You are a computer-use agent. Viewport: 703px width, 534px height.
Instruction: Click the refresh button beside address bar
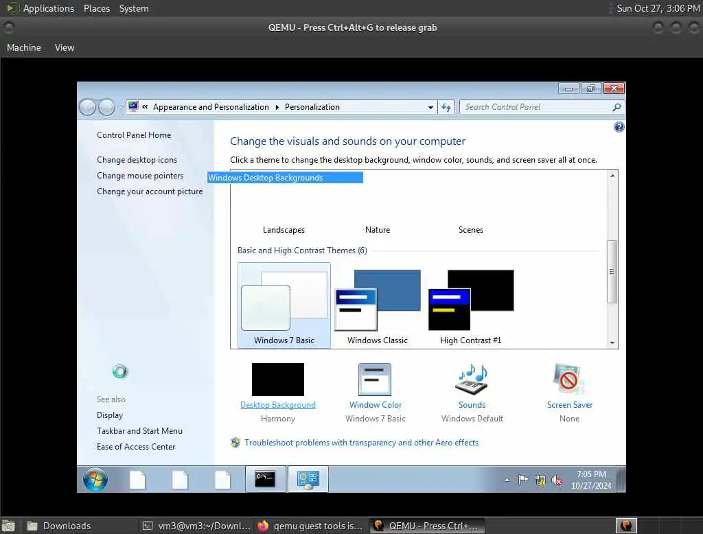(446, 107)
